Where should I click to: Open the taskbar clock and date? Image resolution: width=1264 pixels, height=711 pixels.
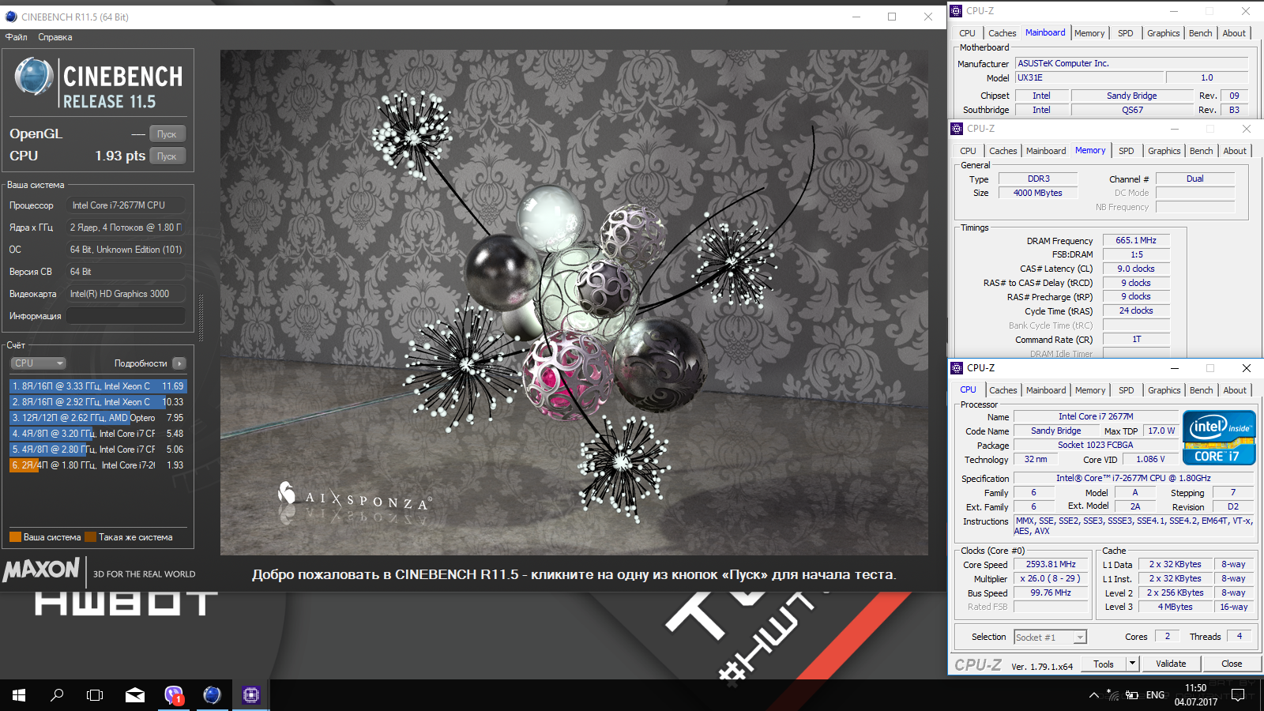[1196, 695]
